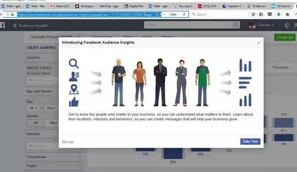Click the browser reload icon
The image size is (297, 172).
pyautogui.click(x=184, y=14)
